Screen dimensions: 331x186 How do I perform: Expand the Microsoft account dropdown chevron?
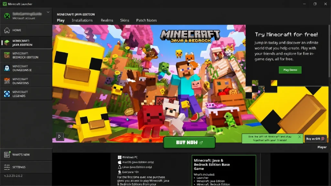[48, 12]
